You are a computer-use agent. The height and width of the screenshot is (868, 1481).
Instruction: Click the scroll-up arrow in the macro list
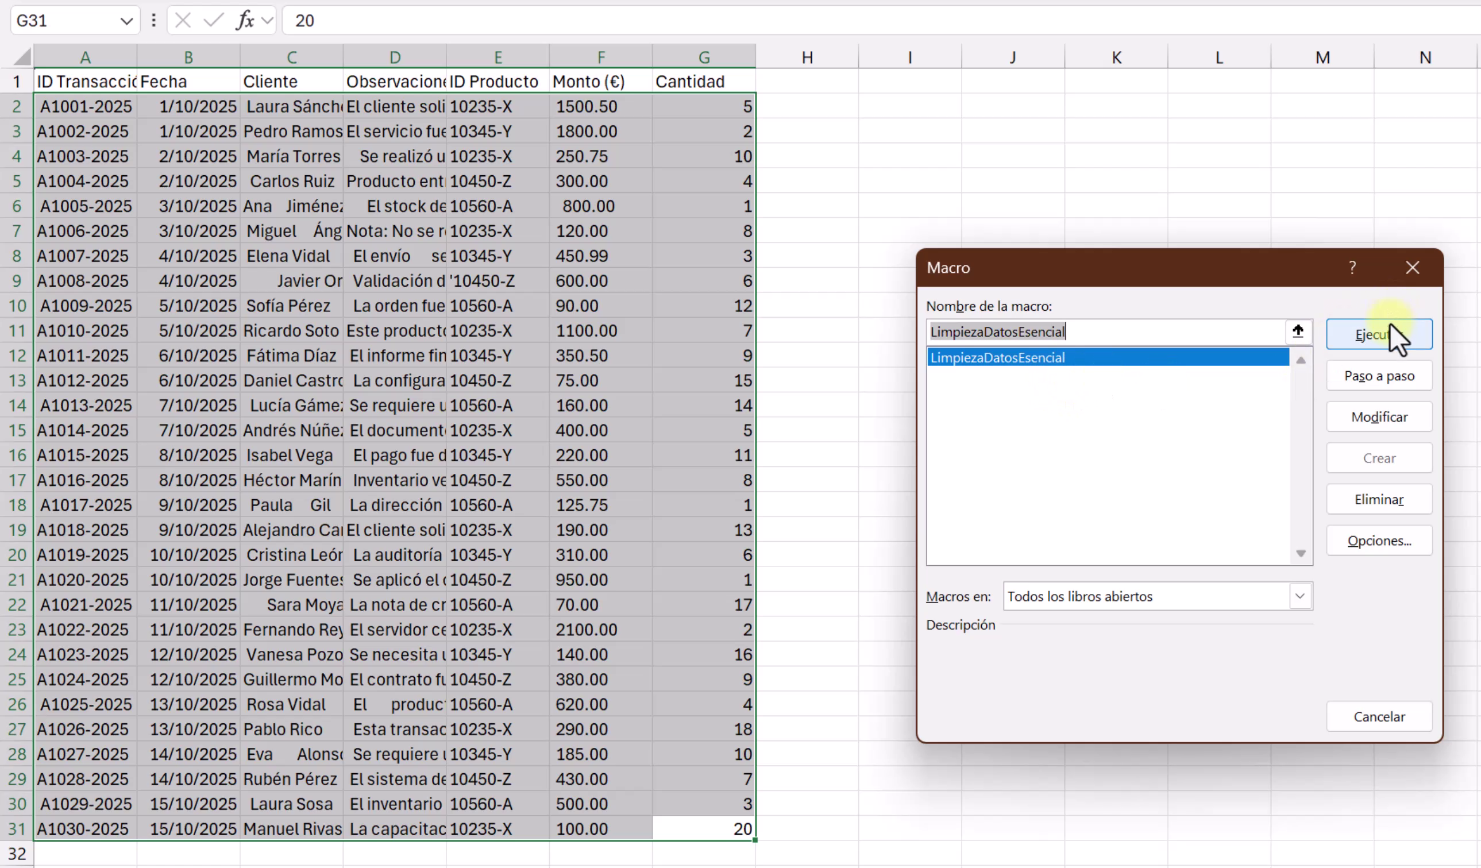(1301, 360)
